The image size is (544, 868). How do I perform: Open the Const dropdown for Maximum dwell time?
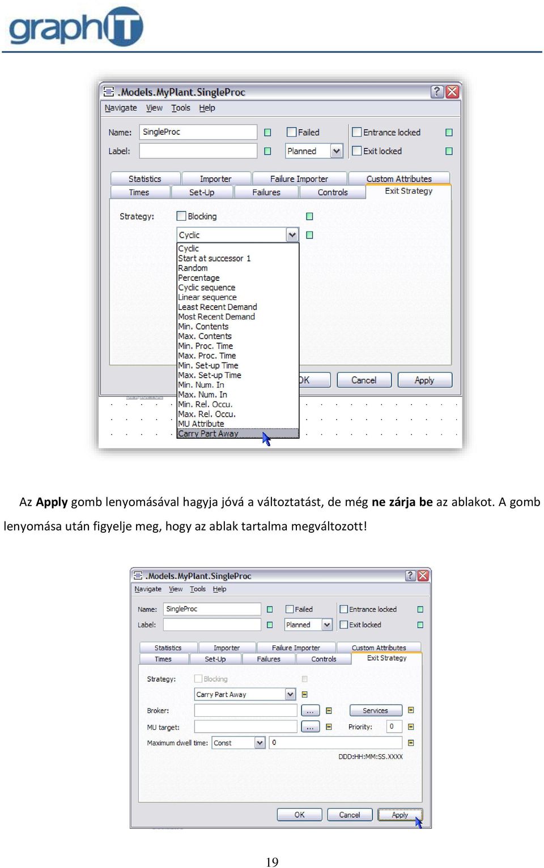pos(260,742)
